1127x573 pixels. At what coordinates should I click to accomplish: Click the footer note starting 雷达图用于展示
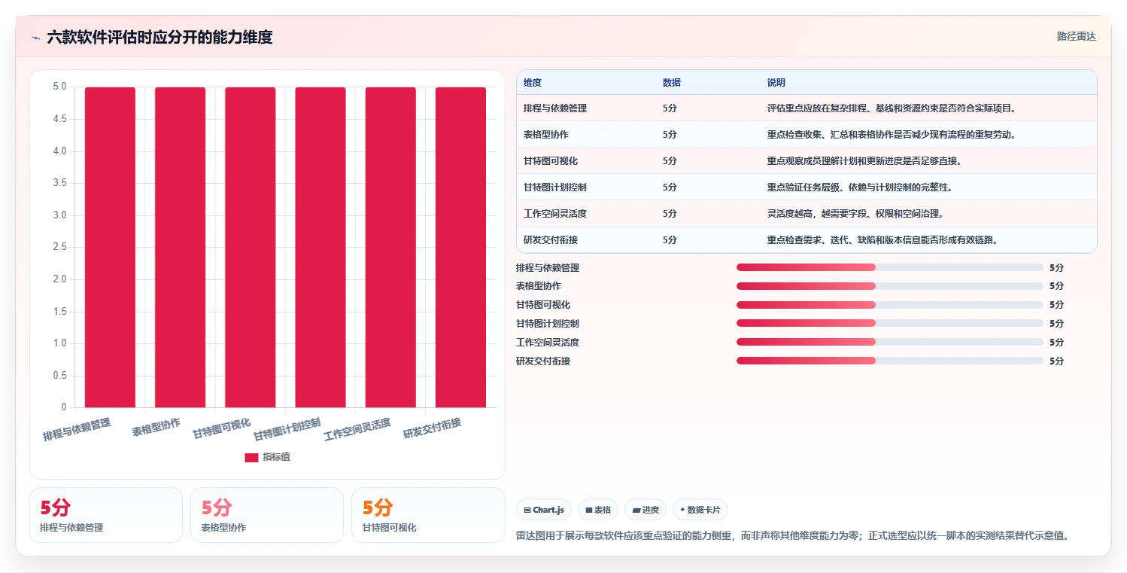point(792,535)
